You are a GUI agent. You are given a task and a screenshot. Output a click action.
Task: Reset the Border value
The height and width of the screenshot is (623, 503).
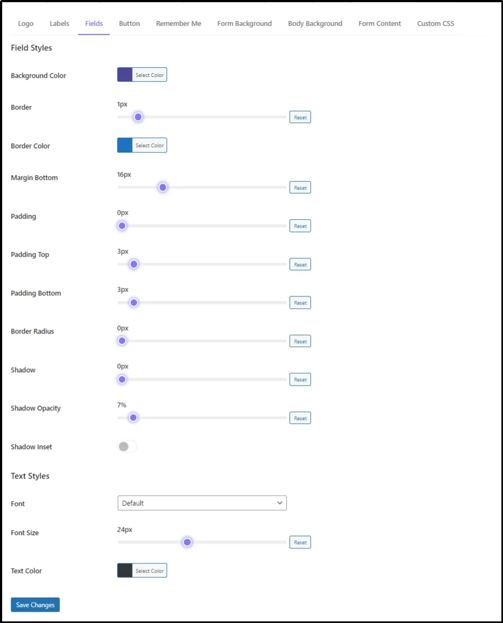(300, 117)
